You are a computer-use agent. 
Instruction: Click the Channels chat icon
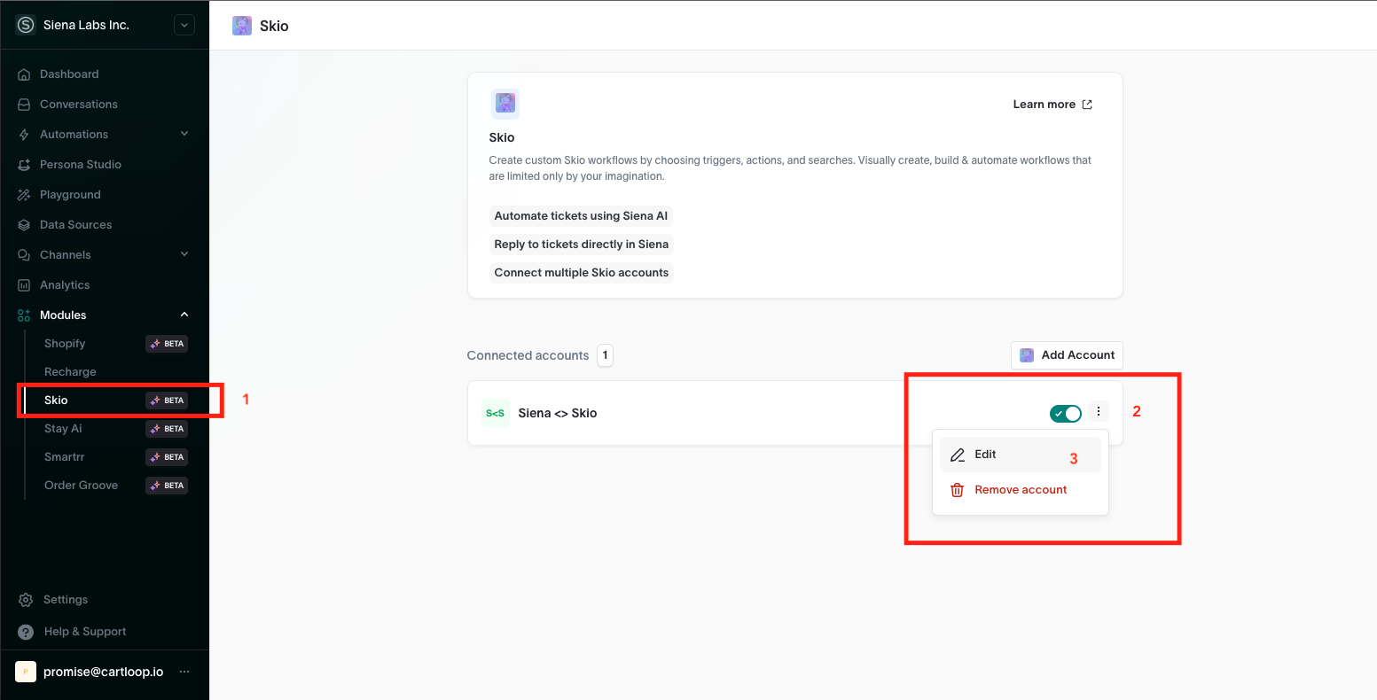[25, 255]
